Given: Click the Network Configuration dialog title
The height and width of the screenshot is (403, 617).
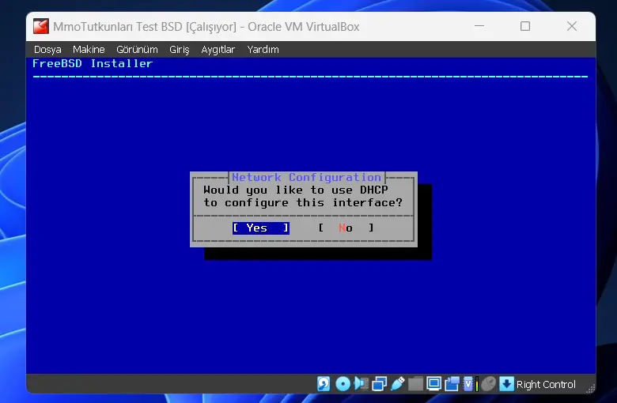Looking at the screenshot, I should pyautogui.click(x=307, y=177).
